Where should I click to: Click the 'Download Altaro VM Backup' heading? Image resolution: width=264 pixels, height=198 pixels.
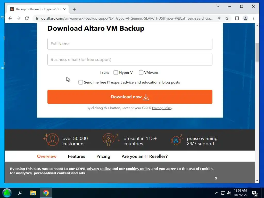coord(96,28)
